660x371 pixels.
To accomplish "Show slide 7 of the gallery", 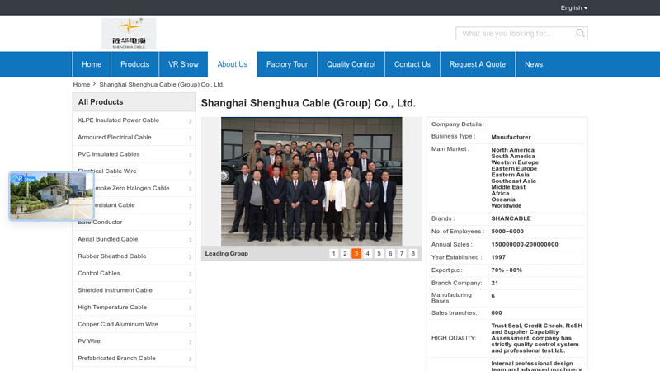I will [x=402, y=254].
